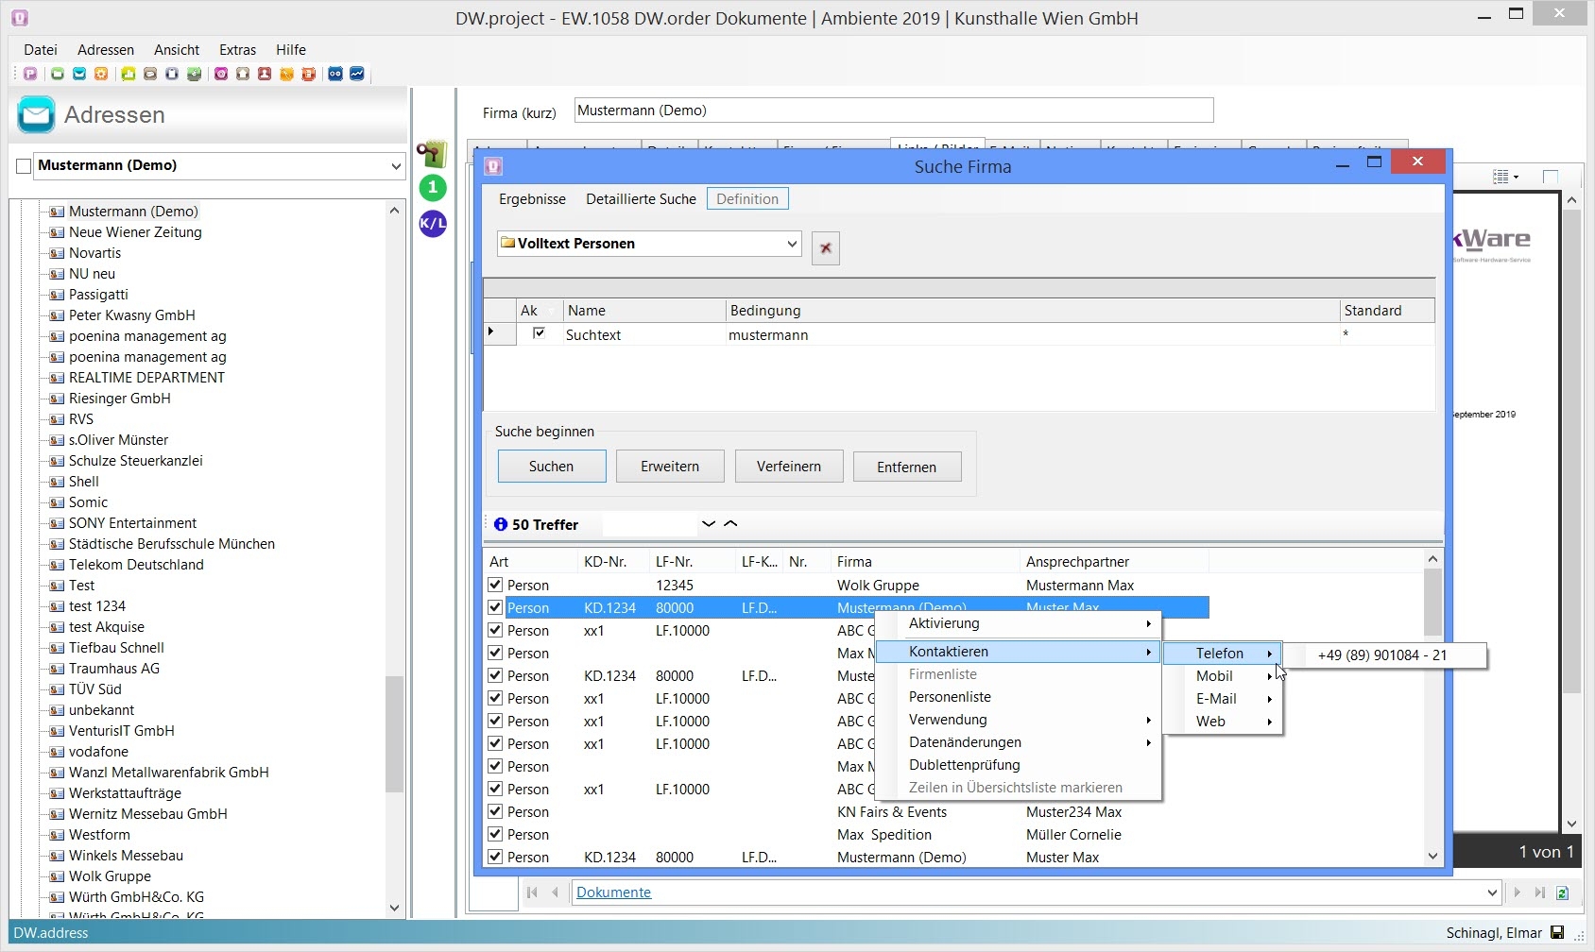Uncheck the Suchtext row active checkbox
Viewport: 1595px width, 952px height.
[539, 333]
